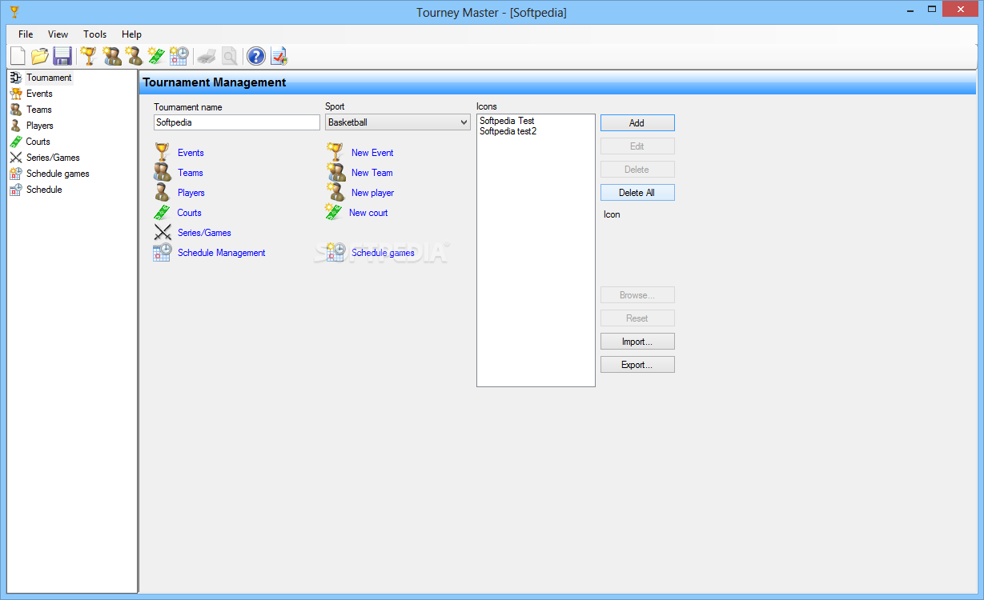The height and width of the screenshot is (600, 984).
Task: Open the File menu
Action: [26, 34]
